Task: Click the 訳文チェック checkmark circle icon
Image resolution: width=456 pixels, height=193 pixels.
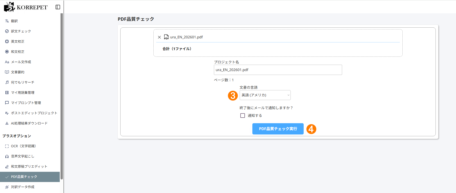Action: (7, 31)
